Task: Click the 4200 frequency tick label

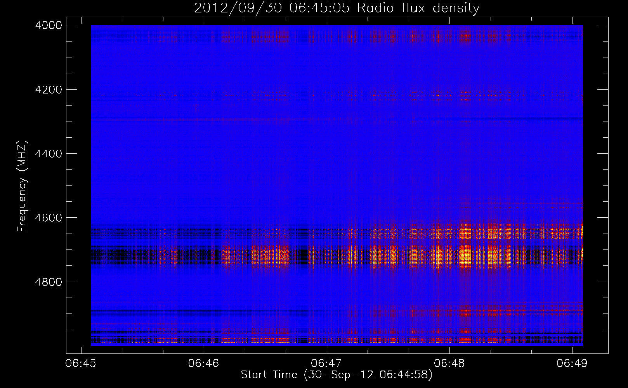Action: point(49,90)
